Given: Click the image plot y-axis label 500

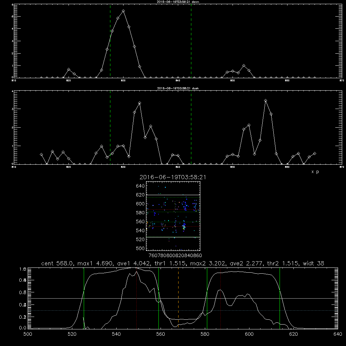Looking at the screenshot, I should (x=140, y=248).
